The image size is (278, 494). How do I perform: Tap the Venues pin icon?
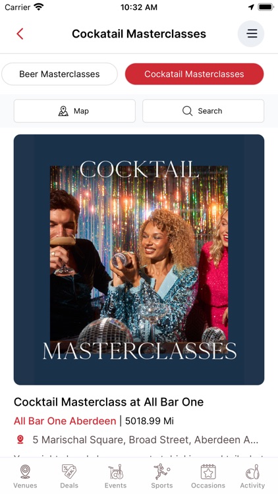[25, 472]
